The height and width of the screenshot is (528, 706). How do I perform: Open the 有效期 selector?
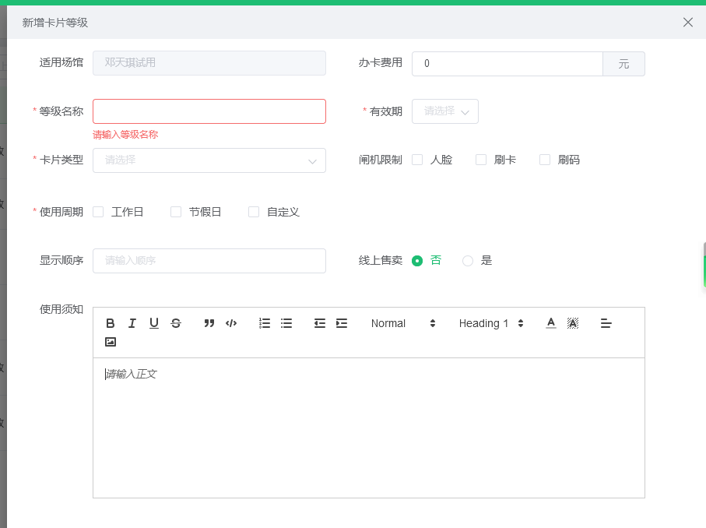(x=444, y=111)
